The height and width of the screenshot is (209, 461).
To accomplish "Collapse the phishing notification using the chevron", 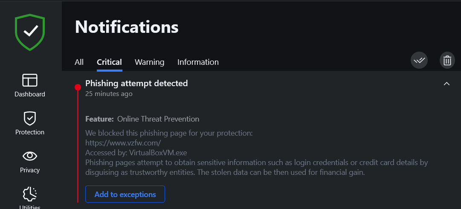I will (447, 84).
